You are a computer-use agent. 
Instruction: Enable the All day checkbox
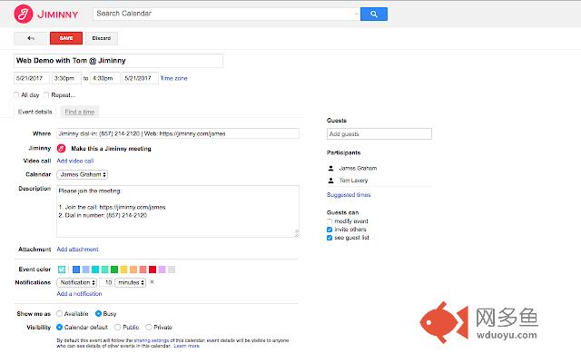tap(17, 94)
